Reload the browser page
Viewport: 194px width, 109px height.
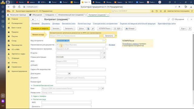[19, 7]
